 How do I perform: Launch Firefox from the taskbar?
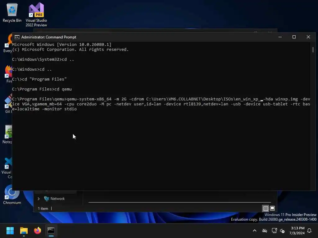(x=37, y=231)
